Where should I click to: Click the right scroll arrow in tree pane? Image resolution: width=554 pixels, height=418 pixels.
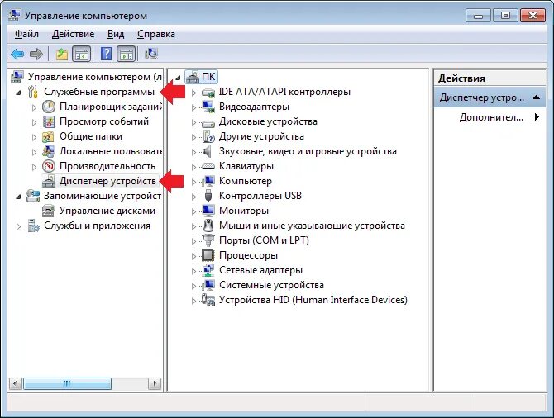[x=155, y=383]
